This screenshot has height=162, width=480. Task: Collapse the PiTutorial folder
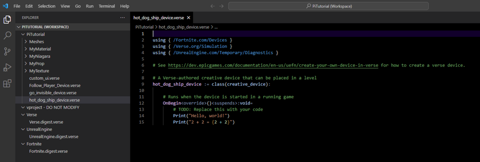(73, 34)
